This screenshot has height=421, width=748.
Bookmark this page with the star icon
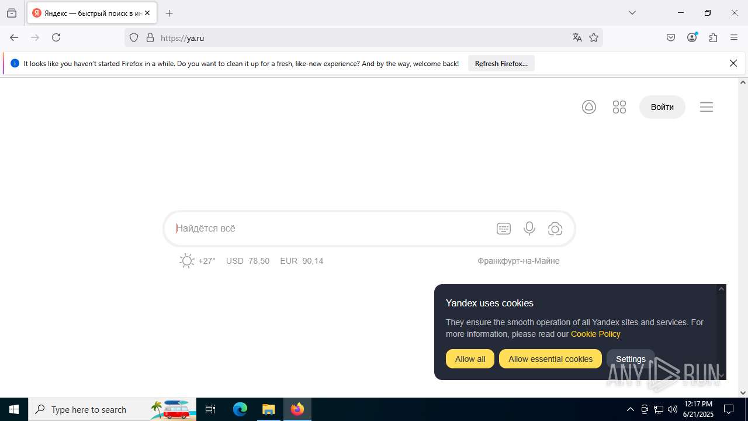tap(594, 37)
